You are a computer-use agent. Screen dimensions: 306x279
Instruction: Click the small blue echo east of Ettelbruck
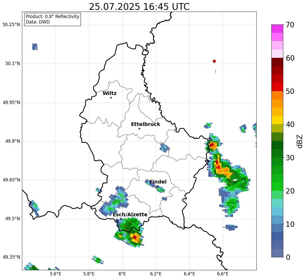165,147
